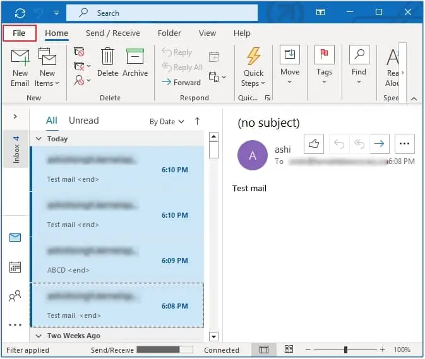This screenshot has width=425, height=359.
Task: Open the Tags flag dropdown
Action: click(324, 65)
